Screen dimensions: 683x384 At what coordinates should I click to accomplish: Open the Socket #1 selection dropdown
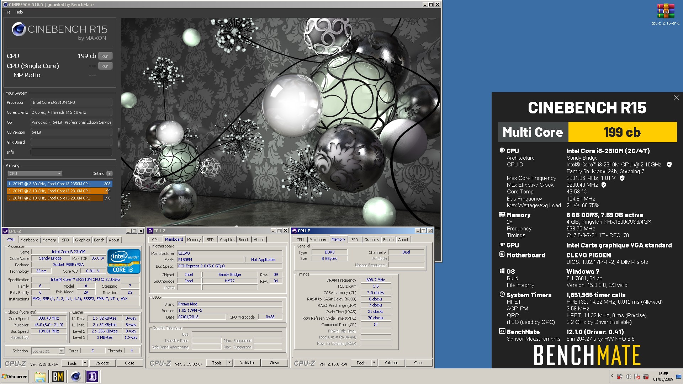pos(48,351)
